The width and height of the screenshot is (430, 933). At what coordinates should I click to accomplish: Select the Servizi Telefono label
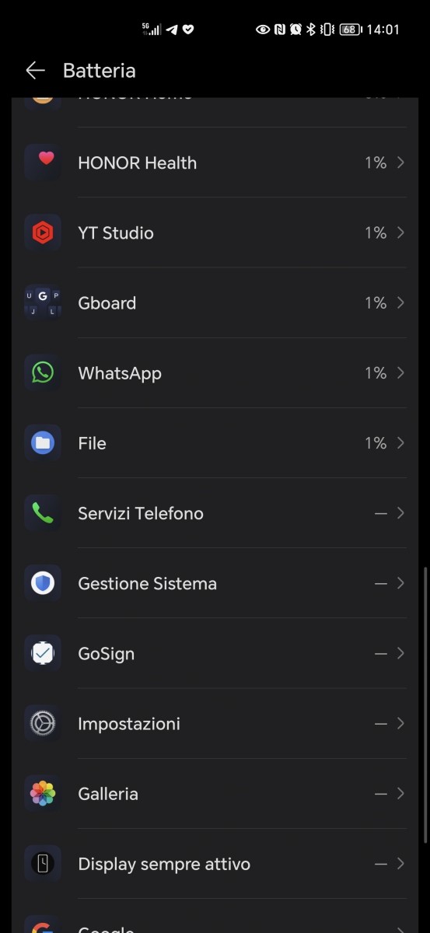pyautogui.click(x=141, y=513)
